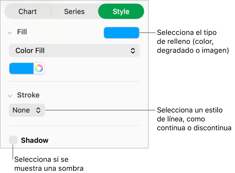
Task: Click the blue fill color well
Action: (x=22, y=69)
